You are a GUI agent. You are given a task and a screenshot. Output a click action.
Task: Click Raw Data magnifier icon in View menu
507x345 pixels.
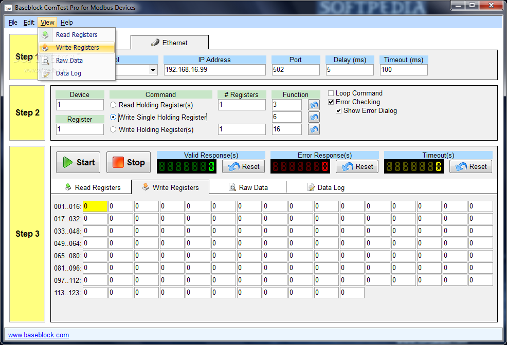coord(46,61)
